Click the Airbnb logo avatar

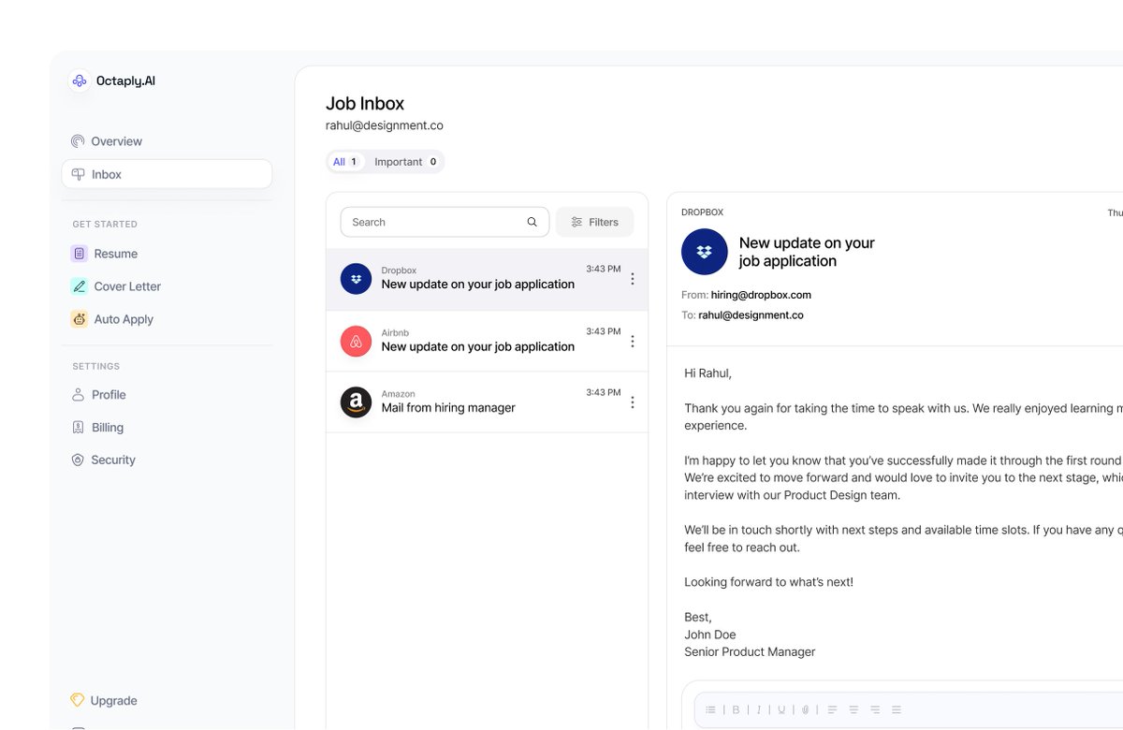coord(356,342)
